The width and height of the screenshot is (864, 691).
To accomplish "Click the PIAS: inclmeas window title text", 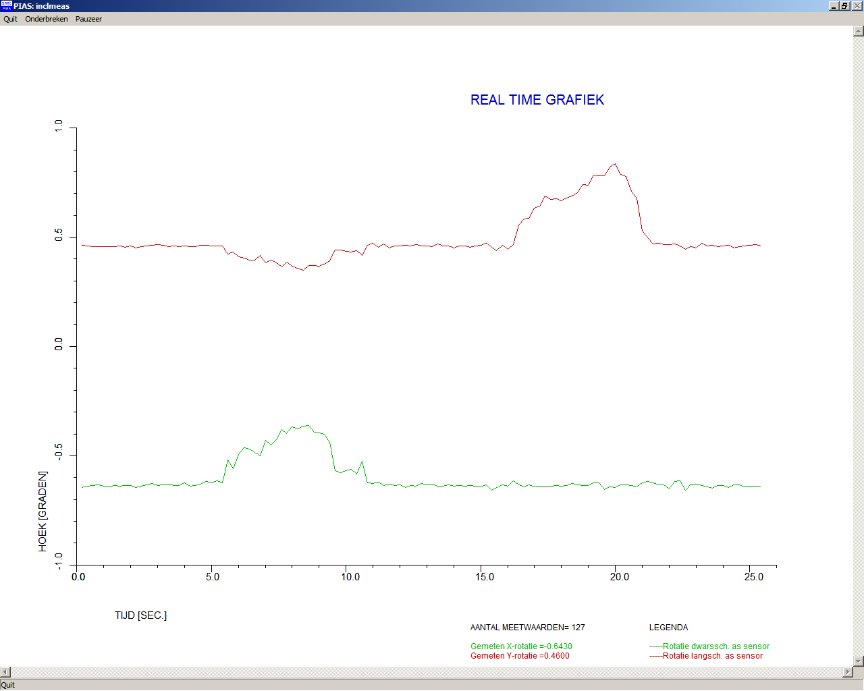I will [41, 6].
